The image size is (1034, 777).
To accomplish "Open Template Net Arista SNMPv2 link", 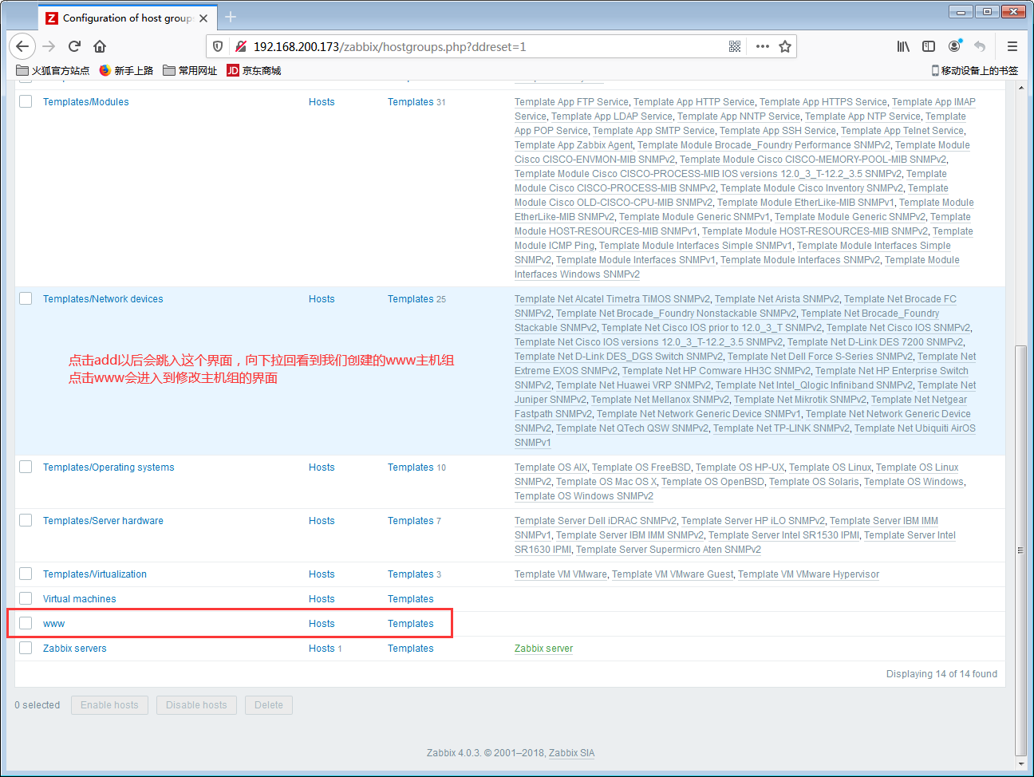I will 777,299.
